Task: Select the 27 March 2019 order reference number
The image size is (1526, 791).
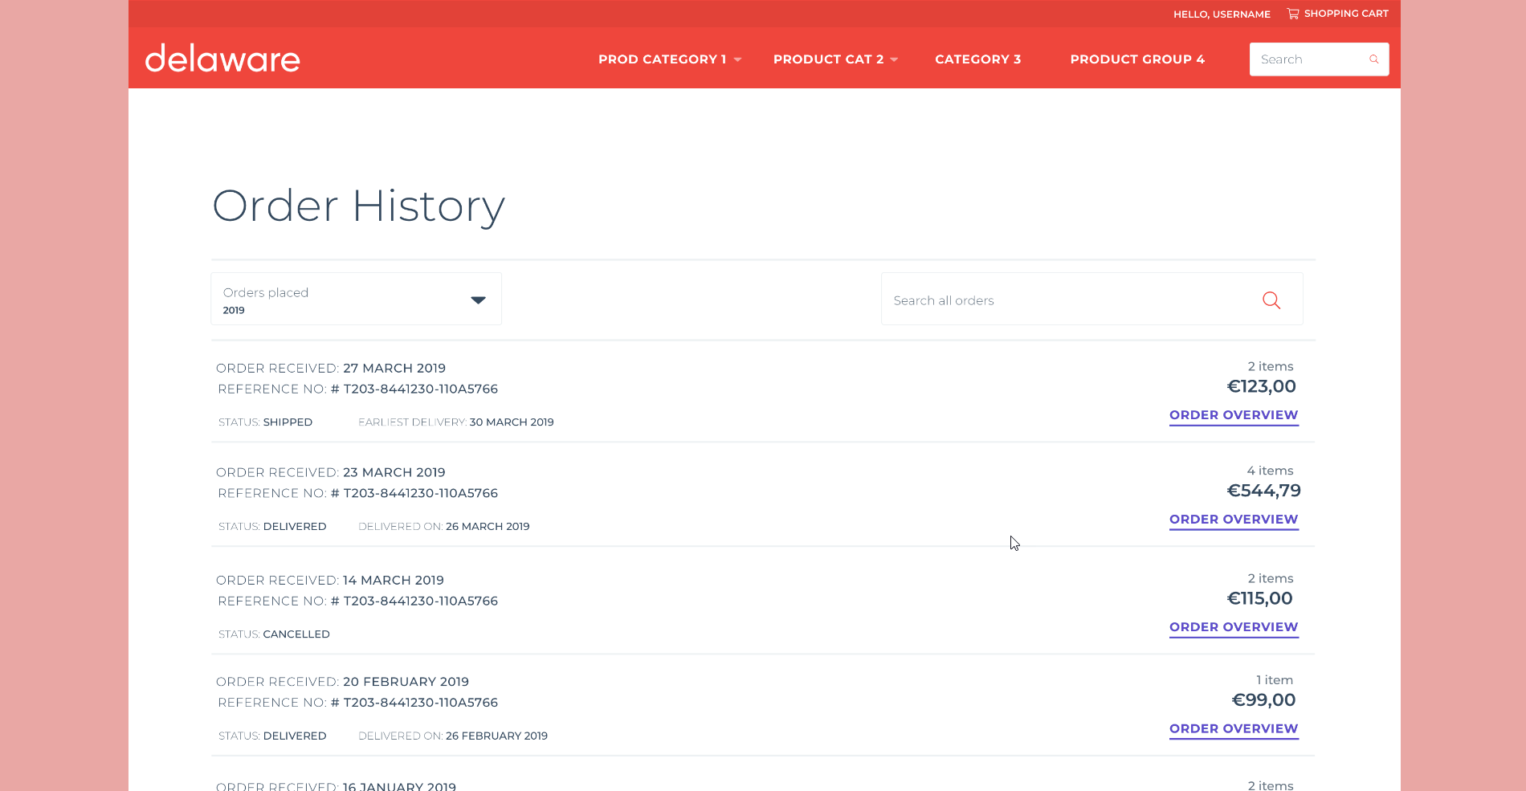Action: click(x=420, y=389)
